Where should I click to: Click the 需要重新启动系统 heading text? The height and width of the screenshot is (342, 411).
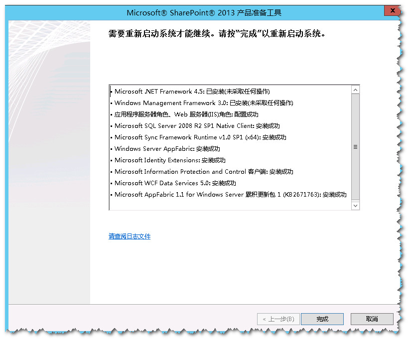pos(217,35)
